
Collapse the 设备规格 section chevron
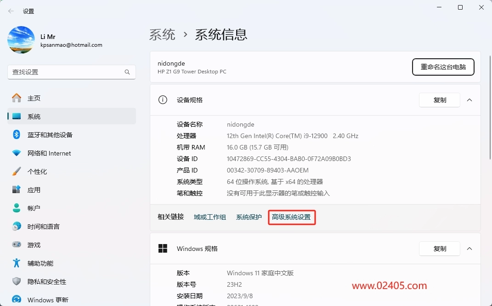click(x=469, y=100)
